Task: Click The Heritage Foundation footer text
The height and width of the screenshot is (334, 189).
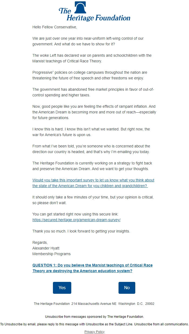Action: tap(51, 303)
